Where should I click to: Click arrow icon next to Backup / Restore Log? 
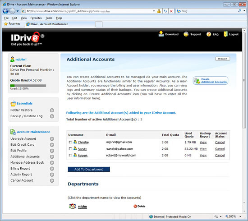(52, 116)
